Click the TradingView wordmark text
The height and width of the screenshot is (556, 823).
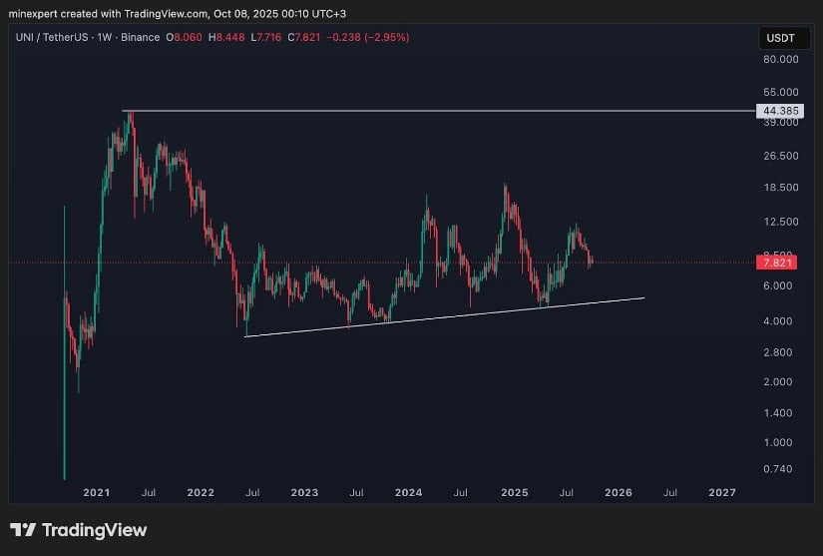tap(95, 530)
